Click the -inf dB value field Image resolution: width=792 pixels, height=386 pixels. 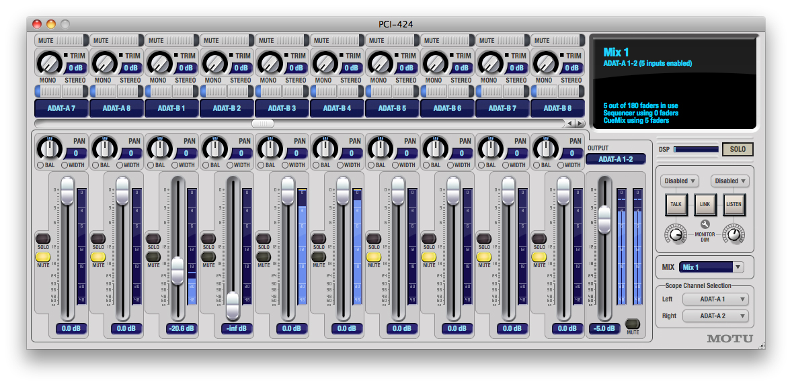point(236,328)
